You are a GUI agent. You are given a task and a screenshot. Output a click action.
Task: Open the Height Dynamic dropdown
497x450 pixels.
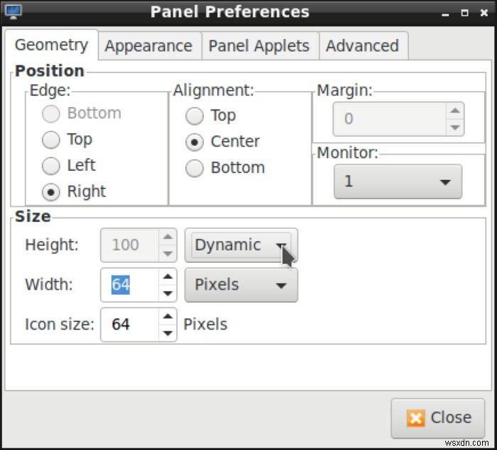pos(241,245)
